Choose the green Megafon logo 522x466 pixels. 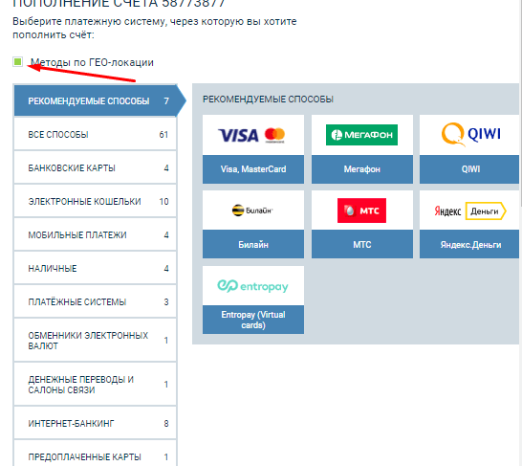click(361, 135)
